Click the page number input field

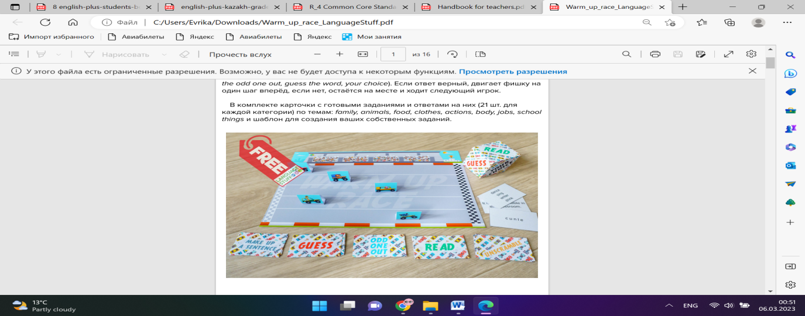tap(393, 54)
